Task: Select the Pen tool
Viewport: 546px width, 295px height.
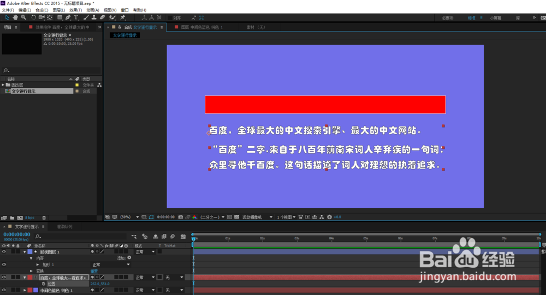Action: [x=68, y=17]
